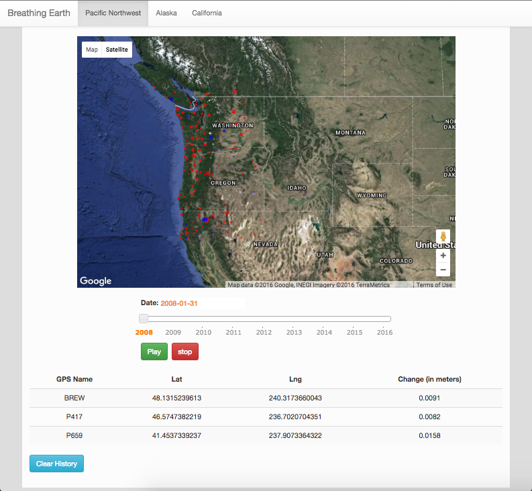The height and width of the screenshot is (491, 532).
Task: Click the Google logo on the map
Action: point(95,281)
